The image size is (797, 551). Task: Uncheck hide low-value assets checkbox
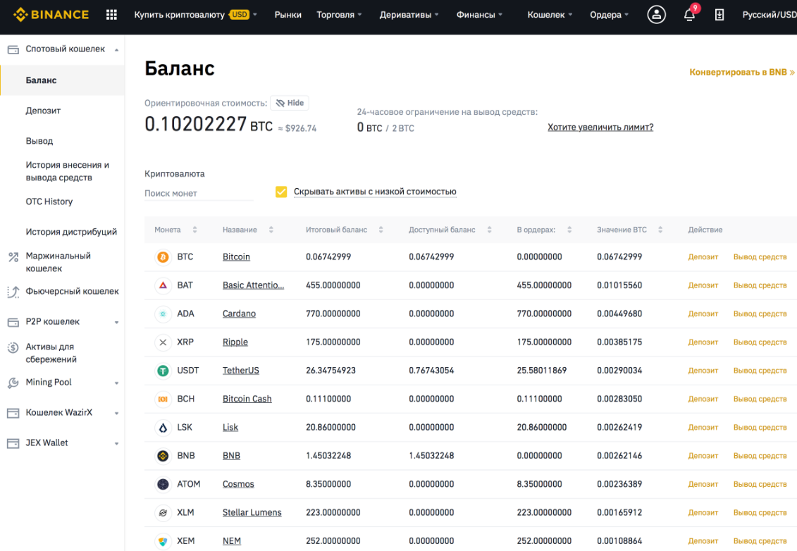coord(281,192)
